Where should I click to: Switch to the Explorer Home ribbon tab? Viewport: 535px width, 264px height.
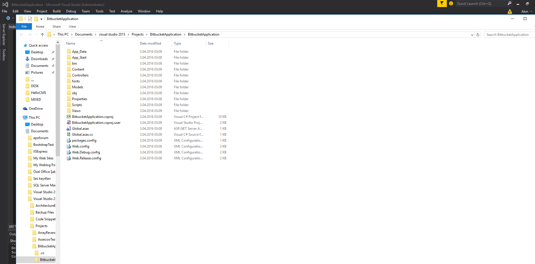[x=40, y=27]
